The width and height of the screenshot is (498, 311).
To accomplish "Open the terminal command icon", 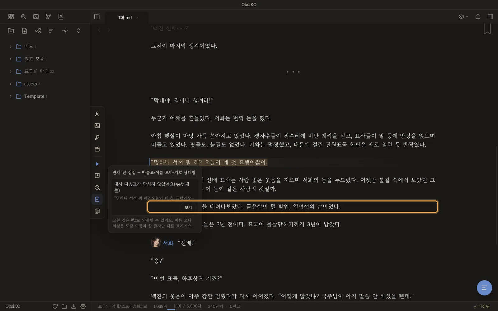I will [36, 17].
